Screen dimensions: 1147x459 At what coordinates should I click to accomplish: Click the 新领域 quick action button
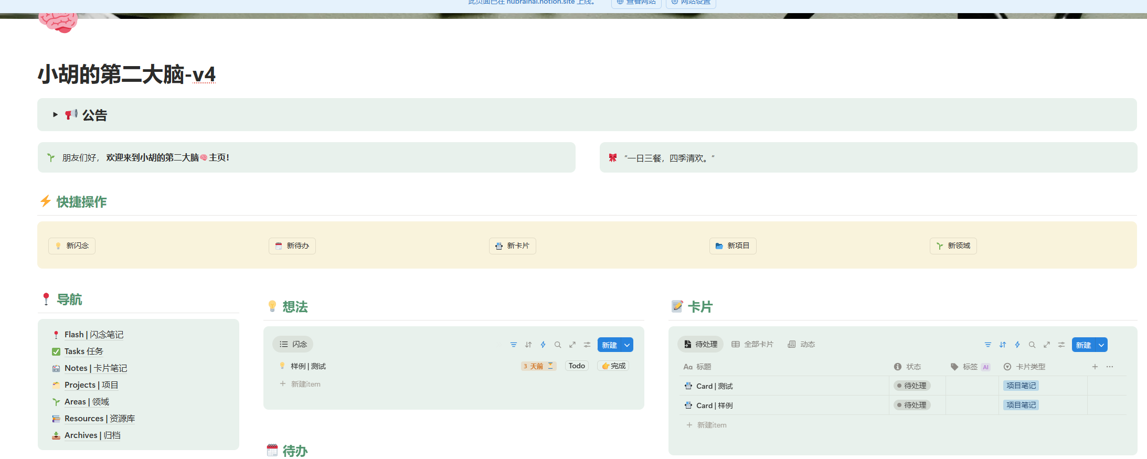click(953, 245)
